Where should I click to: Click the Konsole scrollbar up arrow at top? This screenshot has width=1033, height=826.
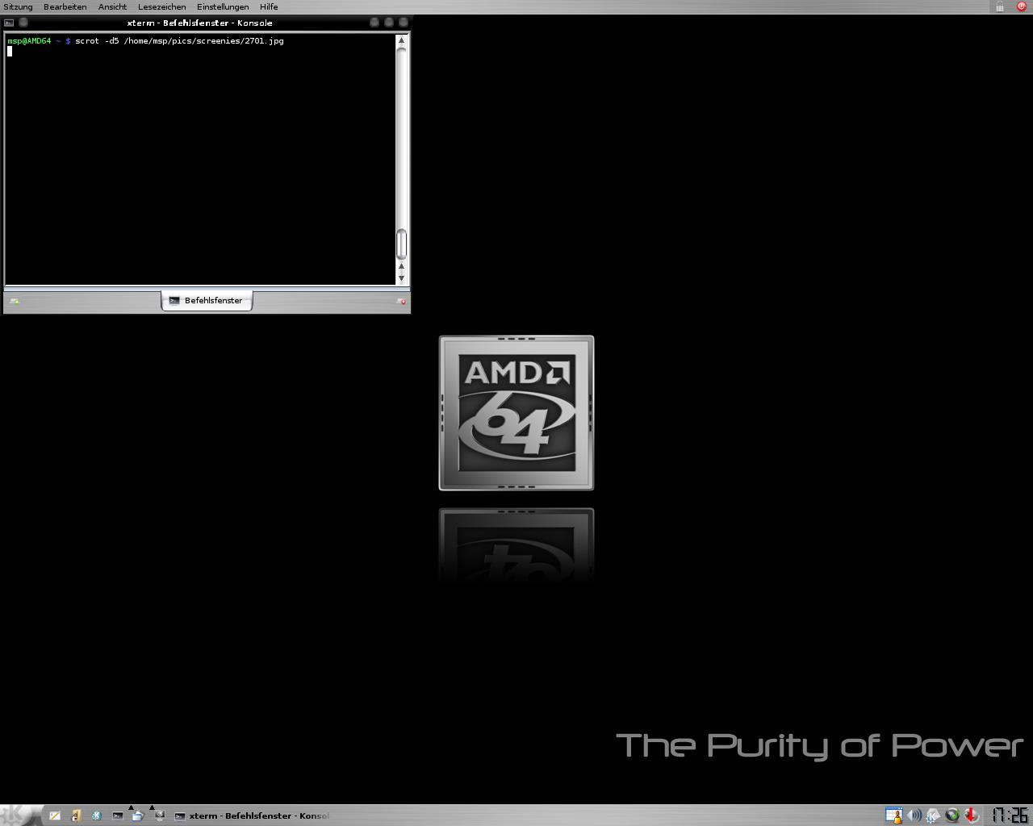401,40
